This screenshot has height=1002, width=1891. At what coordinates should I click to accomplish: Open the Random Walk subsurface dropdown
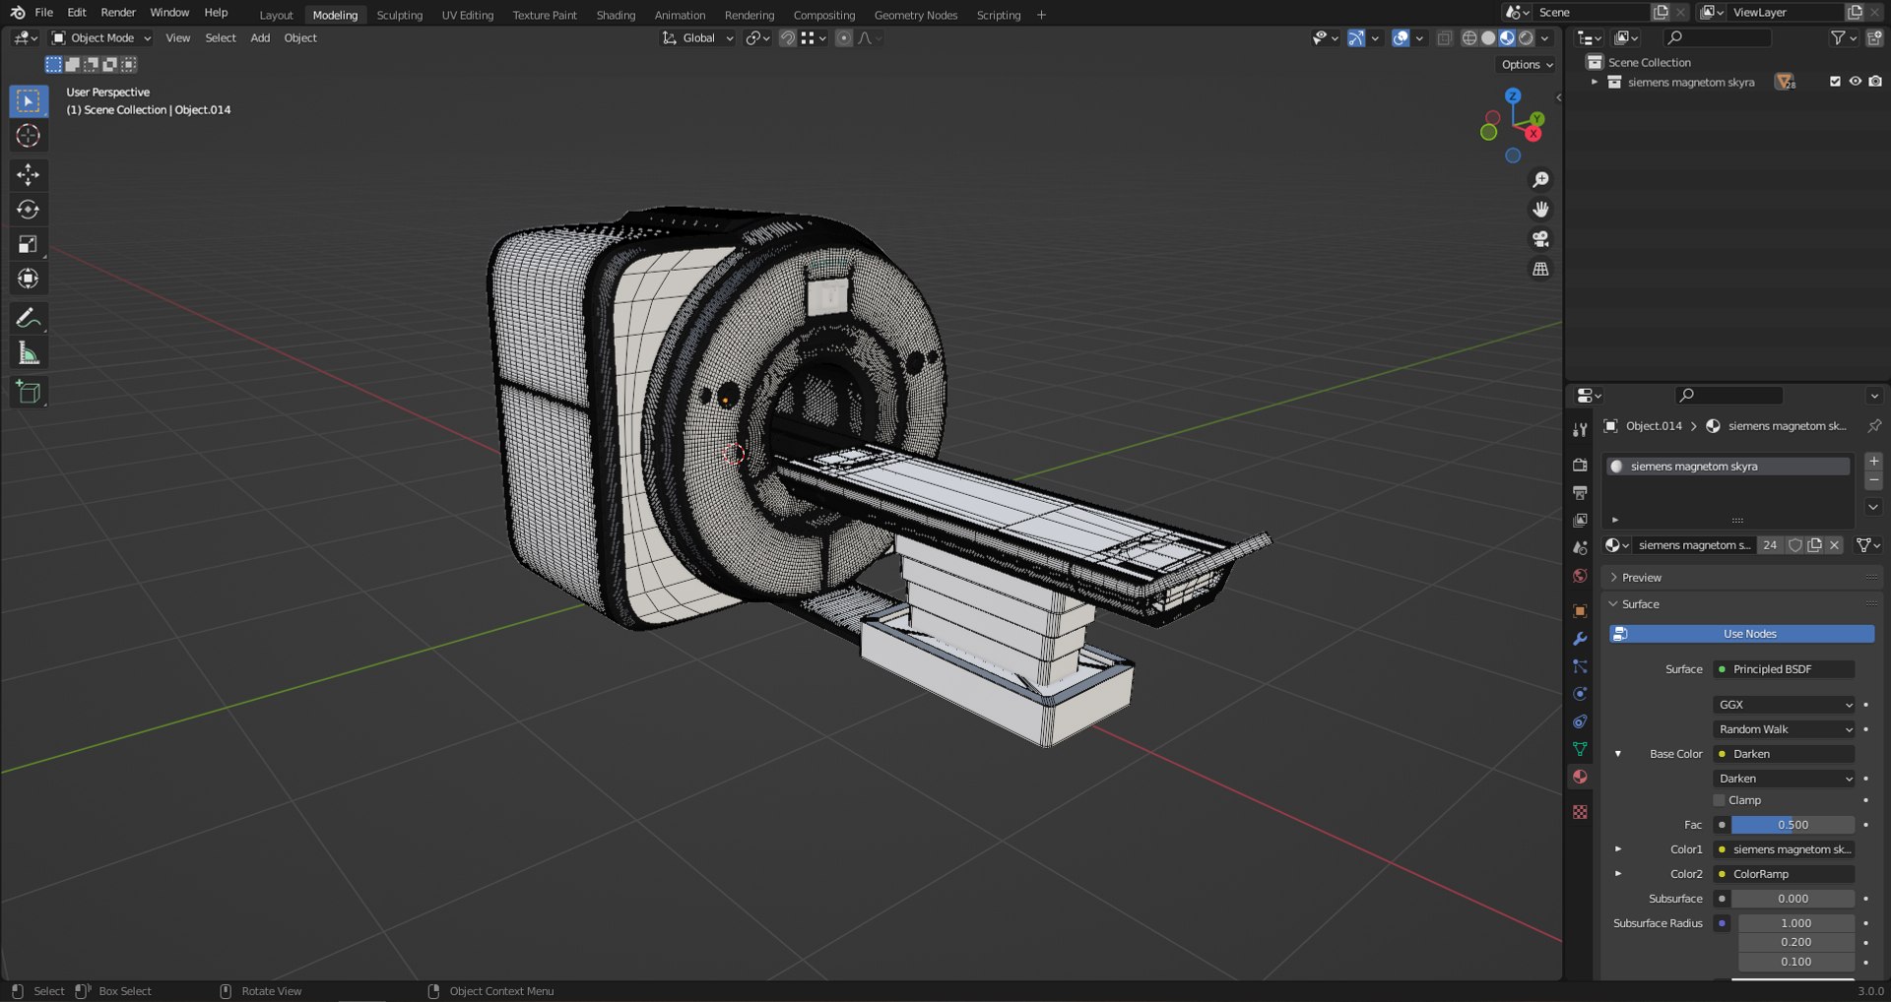[1785, 729]
